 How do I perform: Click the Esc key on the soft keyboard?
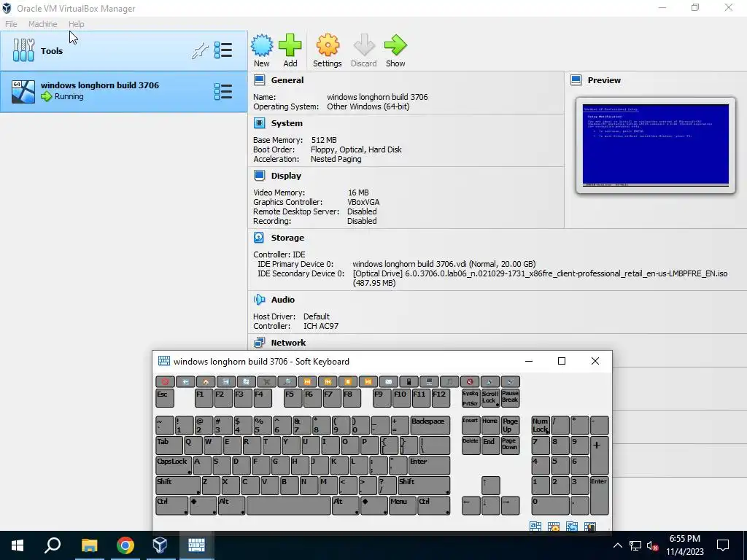click(x=165, y=398)
